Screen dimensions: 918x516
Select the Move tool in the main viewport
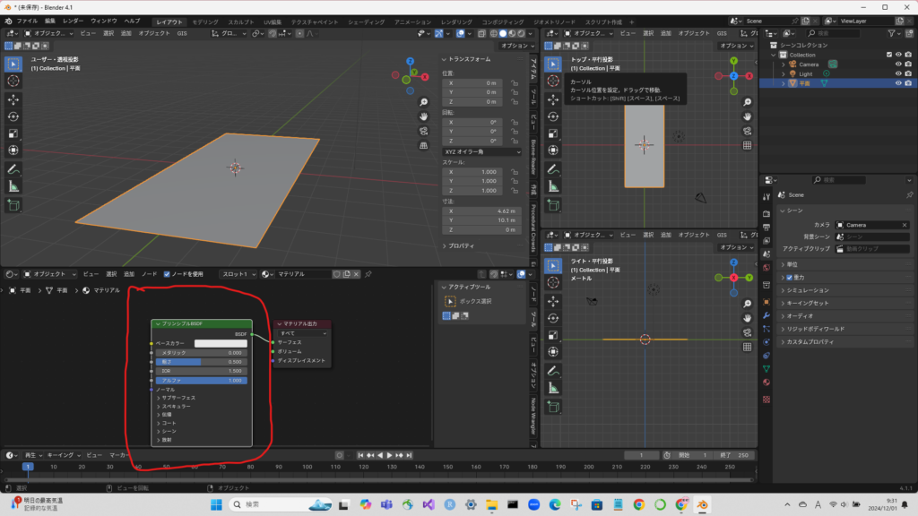pyautogui.click(x=13, y=99)
